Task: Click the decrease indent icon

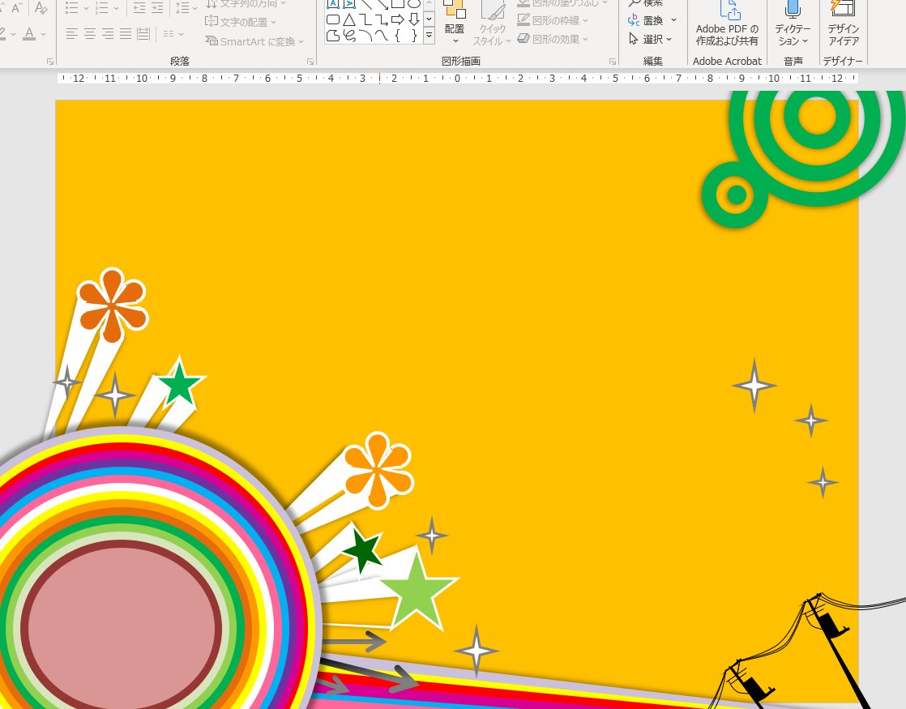Action: [139, 7]
